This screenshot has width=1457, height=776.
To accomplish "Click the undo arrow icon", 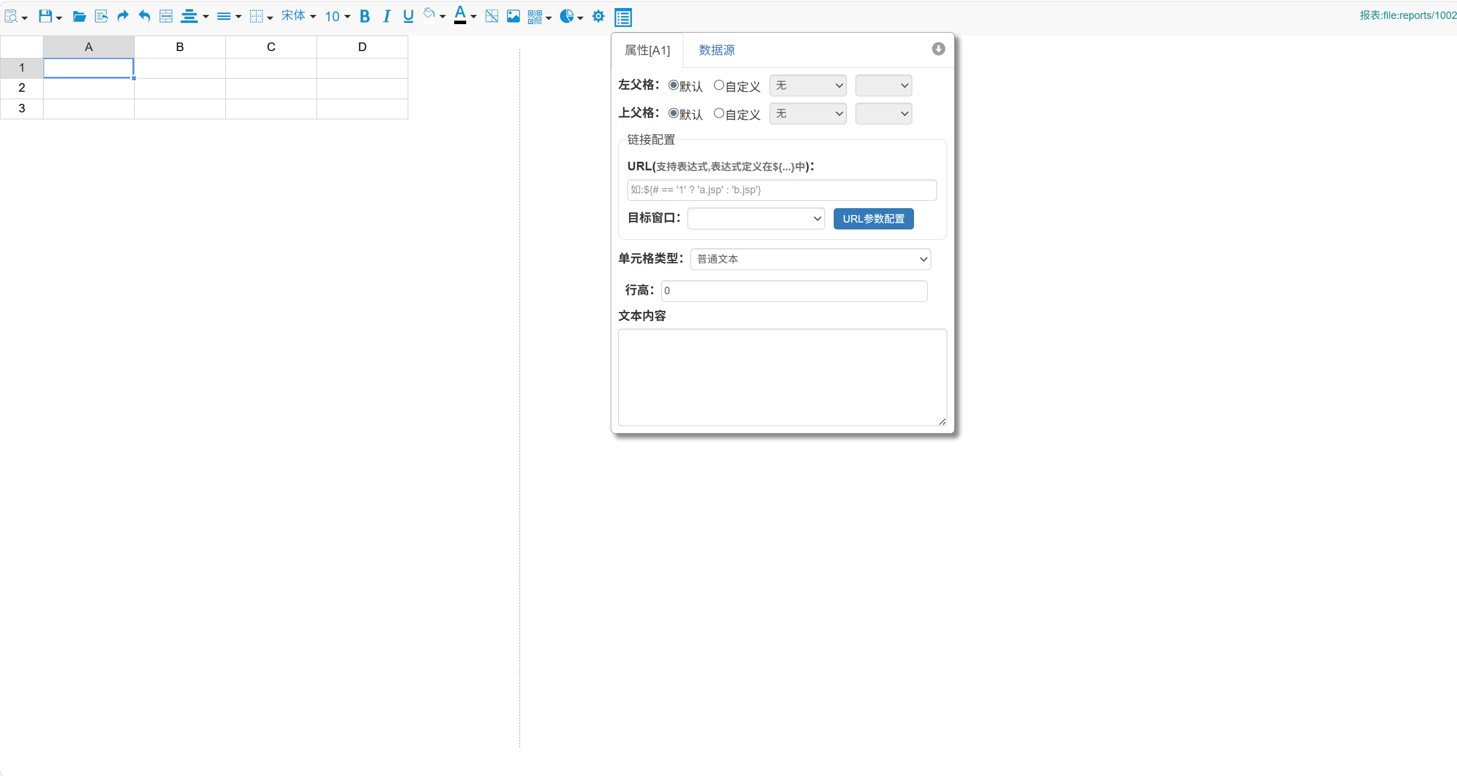I will click(x=144, y=17).
